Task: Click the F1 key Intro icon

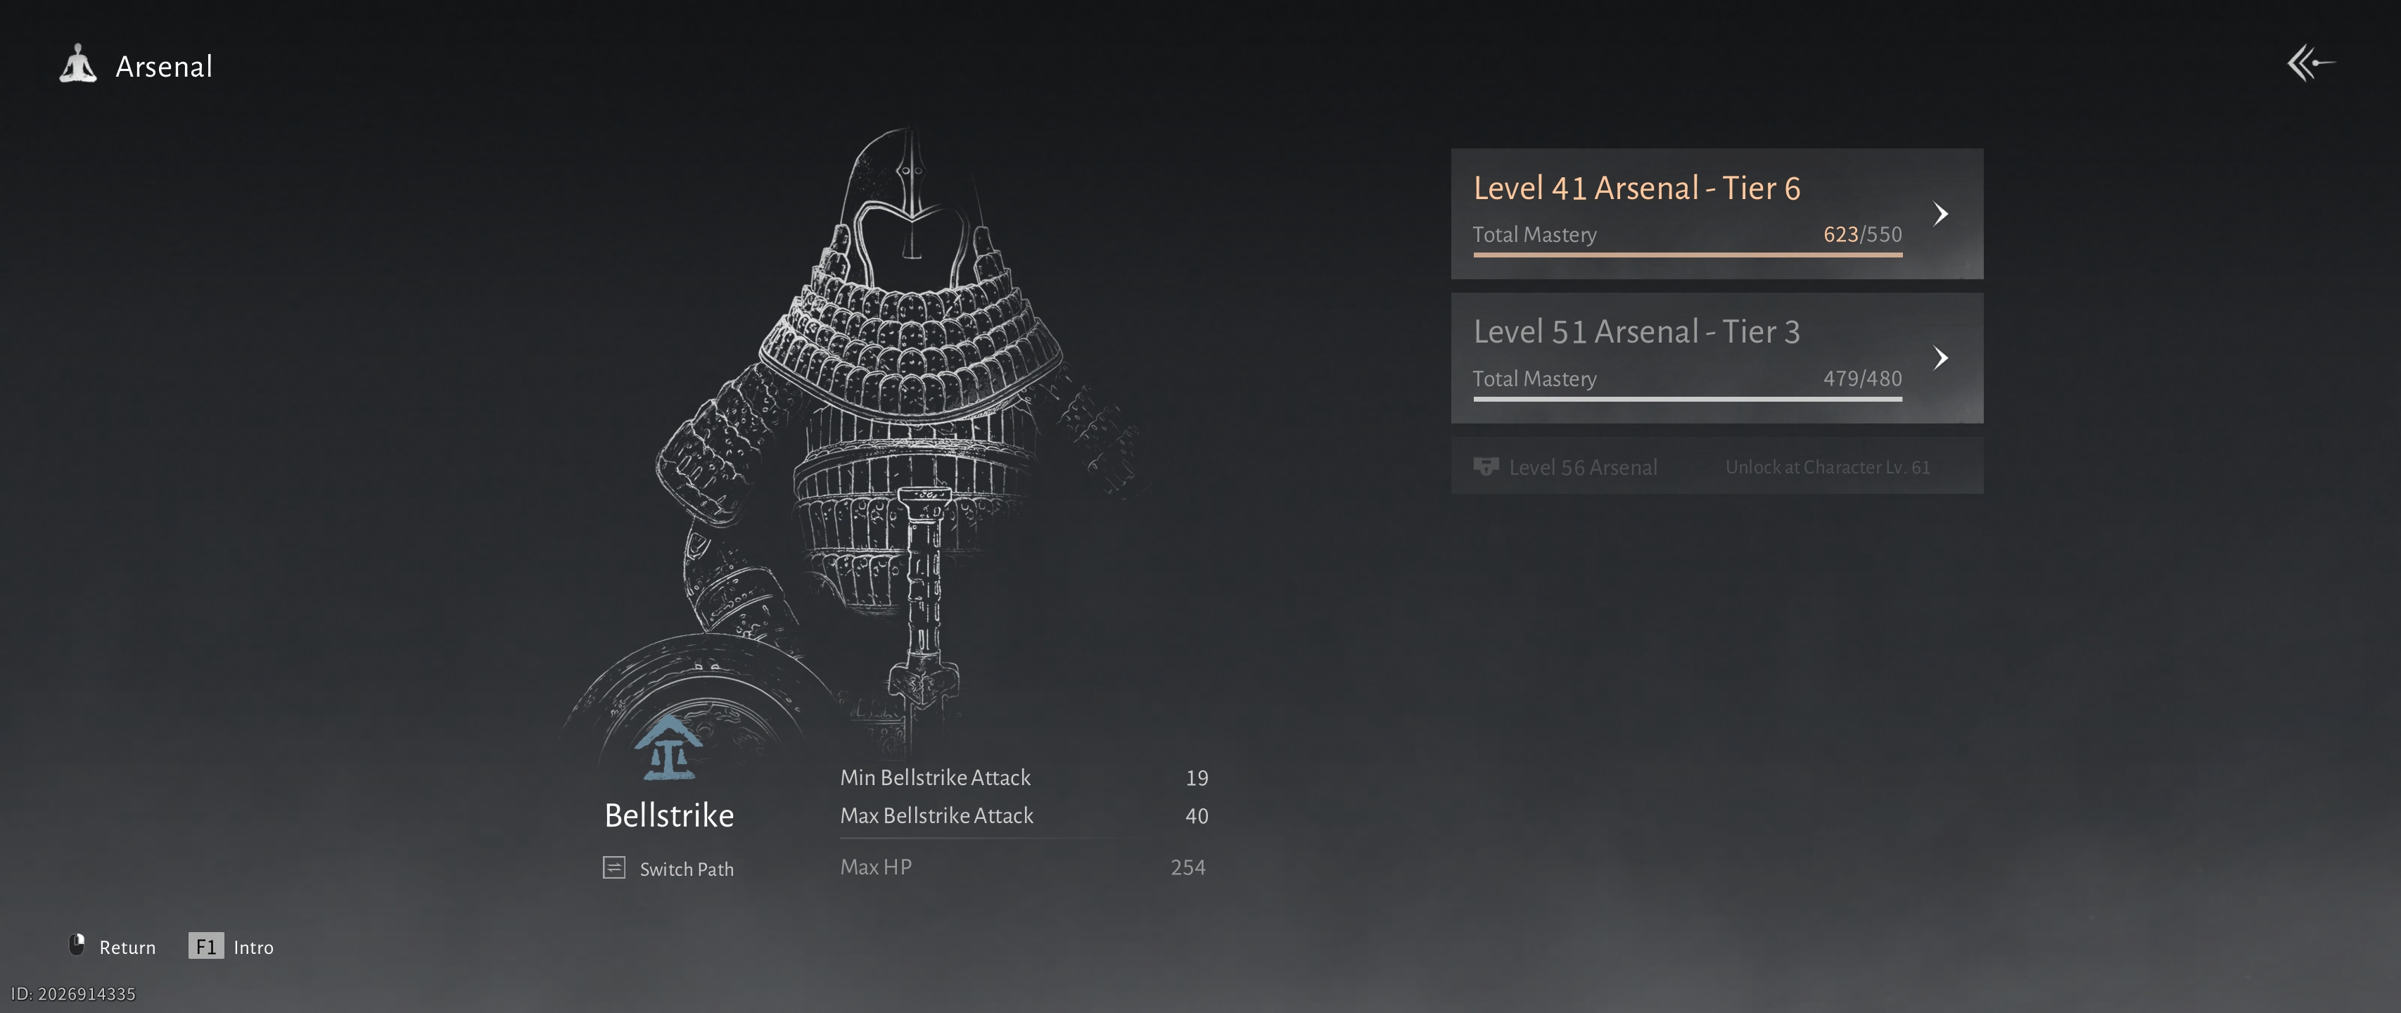Action: (x=206, y=946)
